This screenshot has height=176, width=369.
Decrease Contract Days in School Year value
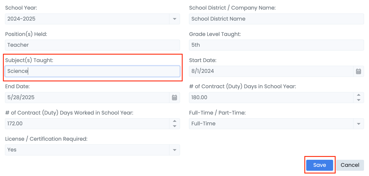pyautogui.click(x=359, y=100)
